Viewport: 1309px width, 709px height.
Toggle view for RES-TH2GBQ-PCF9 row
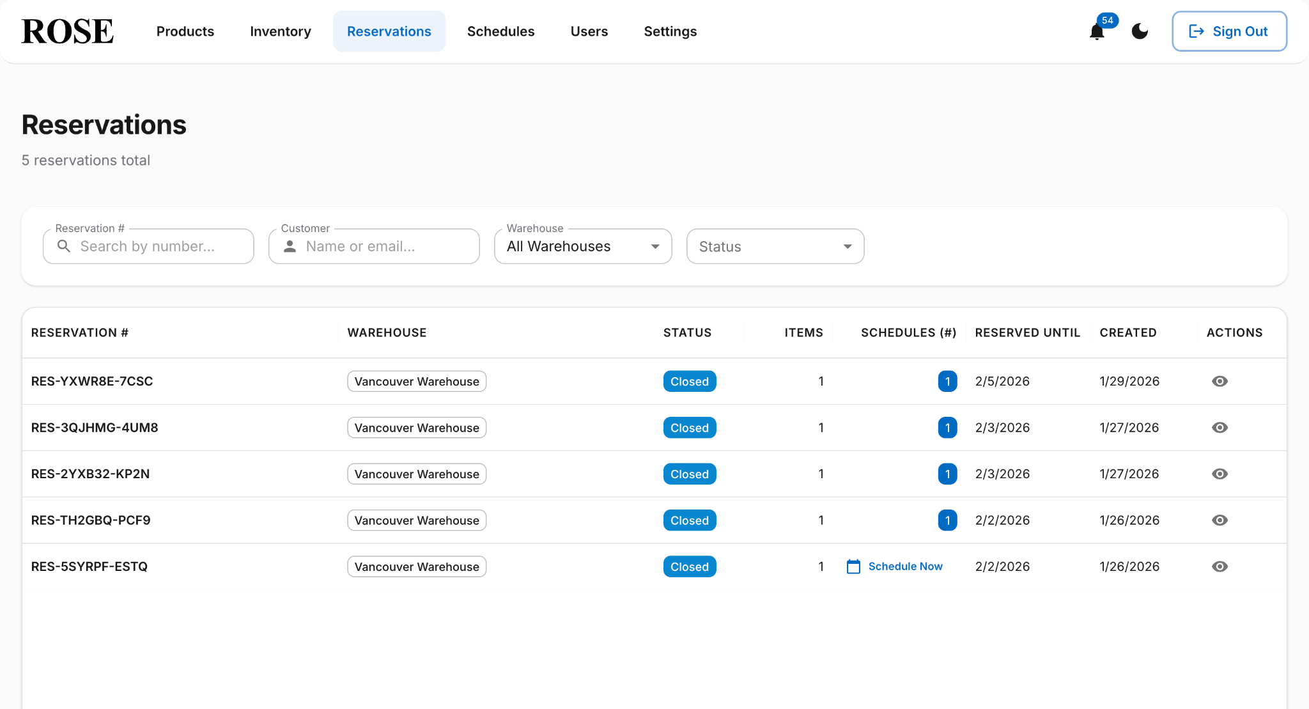click(1220, 520)
